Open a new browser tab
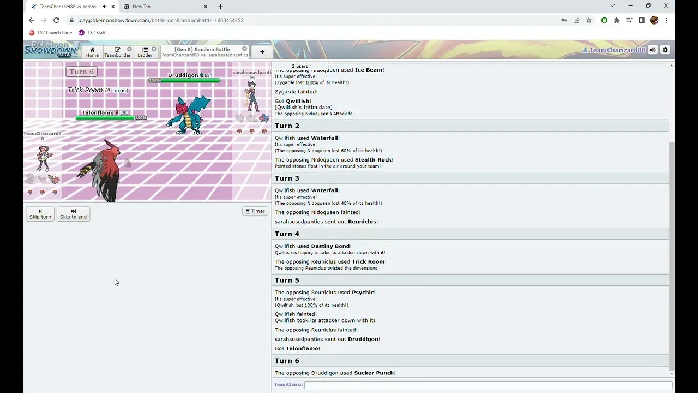698x393 pixels. 220,7
